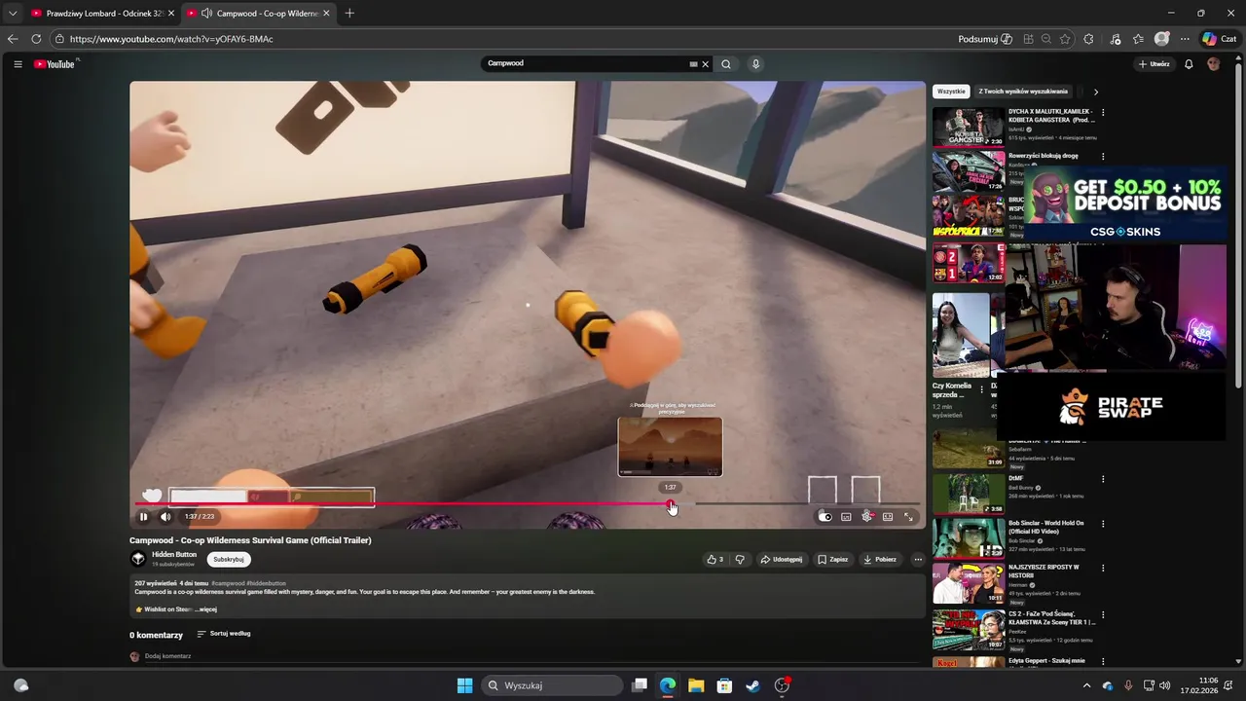Share the video using Udostępnij
This screenshot has width=1246, height=701.
pyautogui.click(x=782, y=560)
